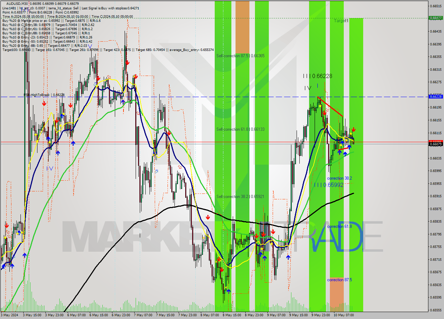Image resolution: width=444 pixels, height=319 pixels.
Task: Click the 'I I I 0.65992' wave label
Action: tap(329, 185)
